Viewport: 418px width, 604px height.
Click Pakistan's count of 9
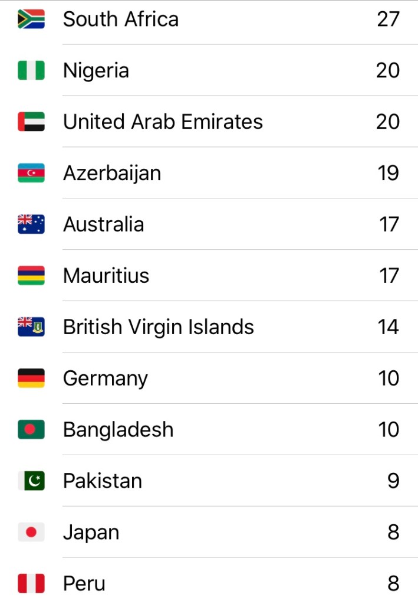coord(393,481)
